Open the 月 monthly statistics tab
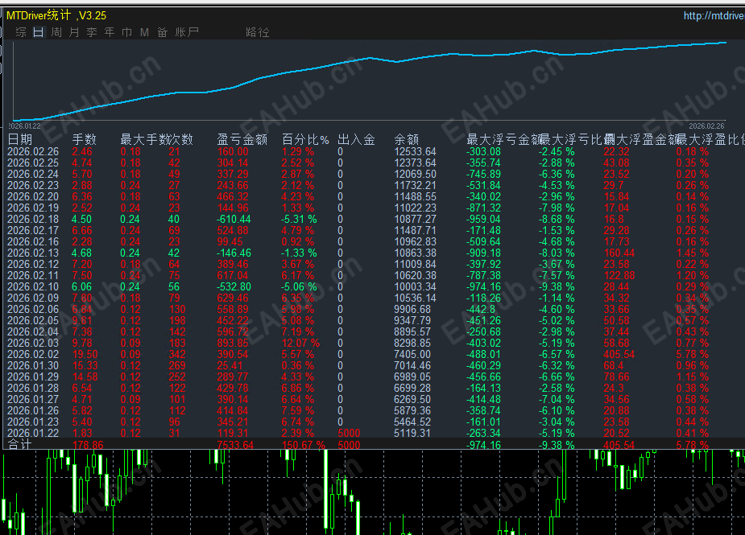745x535 pixels. click(x=74, y=32)
